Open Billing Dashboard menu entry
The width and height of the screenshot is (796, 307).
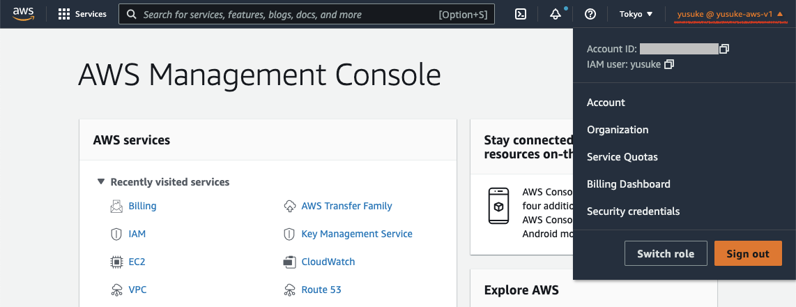[628, 184]
